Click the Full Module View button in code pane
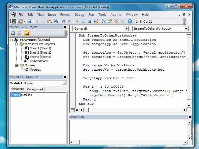 tap(77, 110)
